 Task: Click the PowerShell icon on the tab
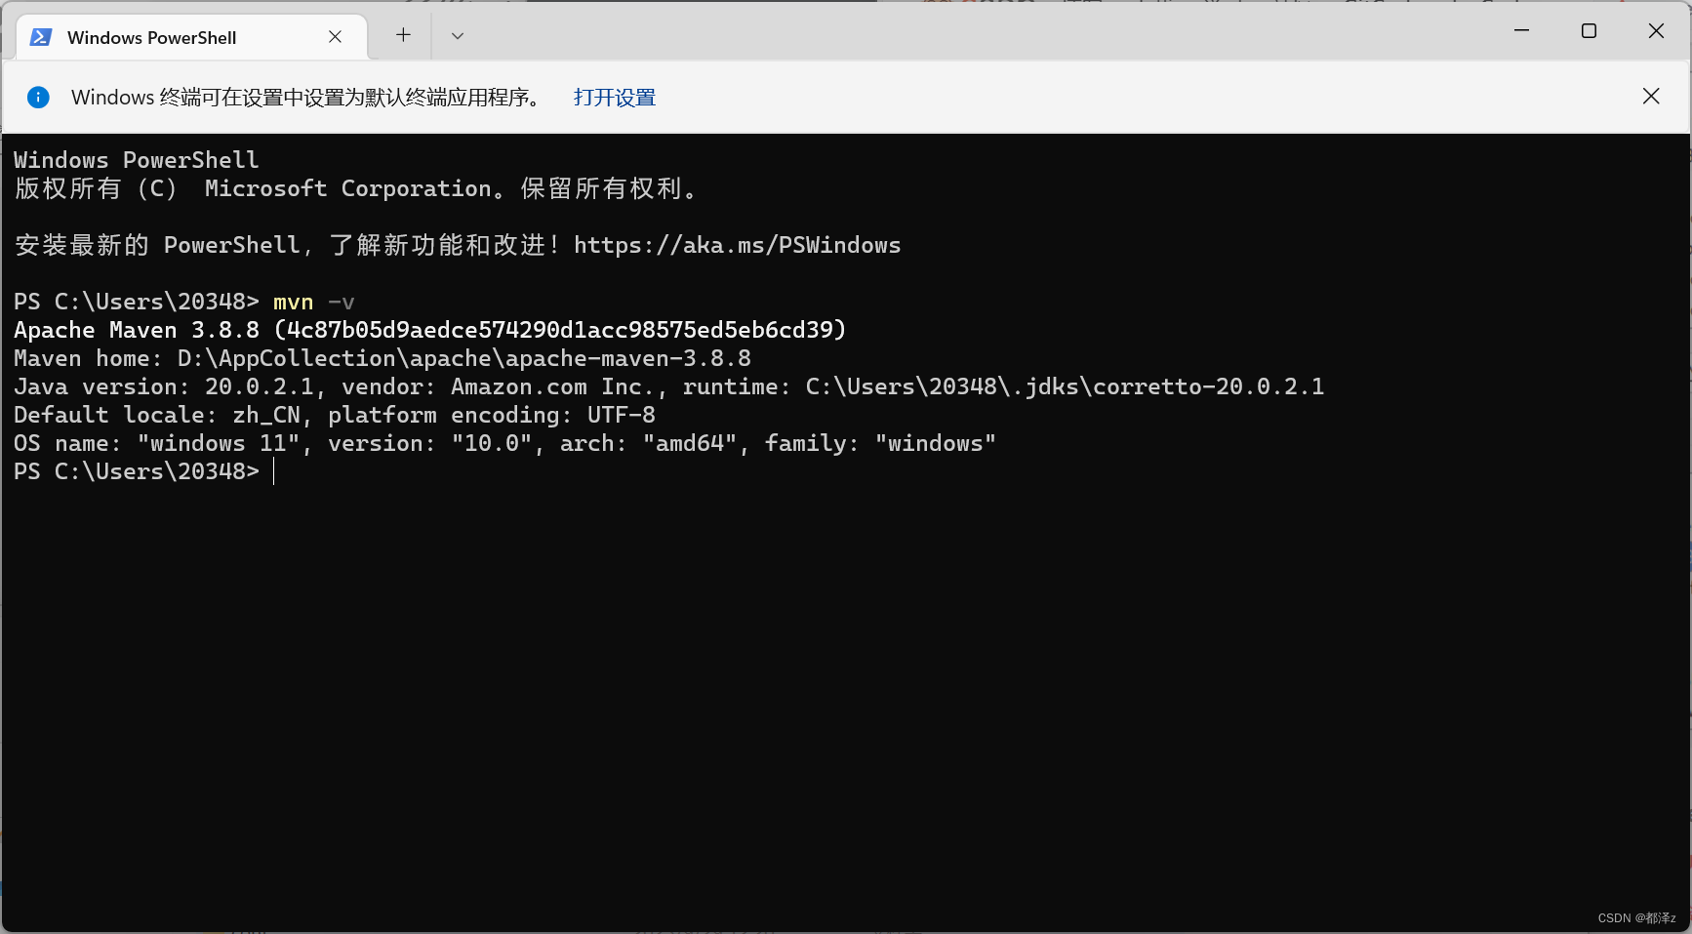pyautogui.click(x=40, y=37)
